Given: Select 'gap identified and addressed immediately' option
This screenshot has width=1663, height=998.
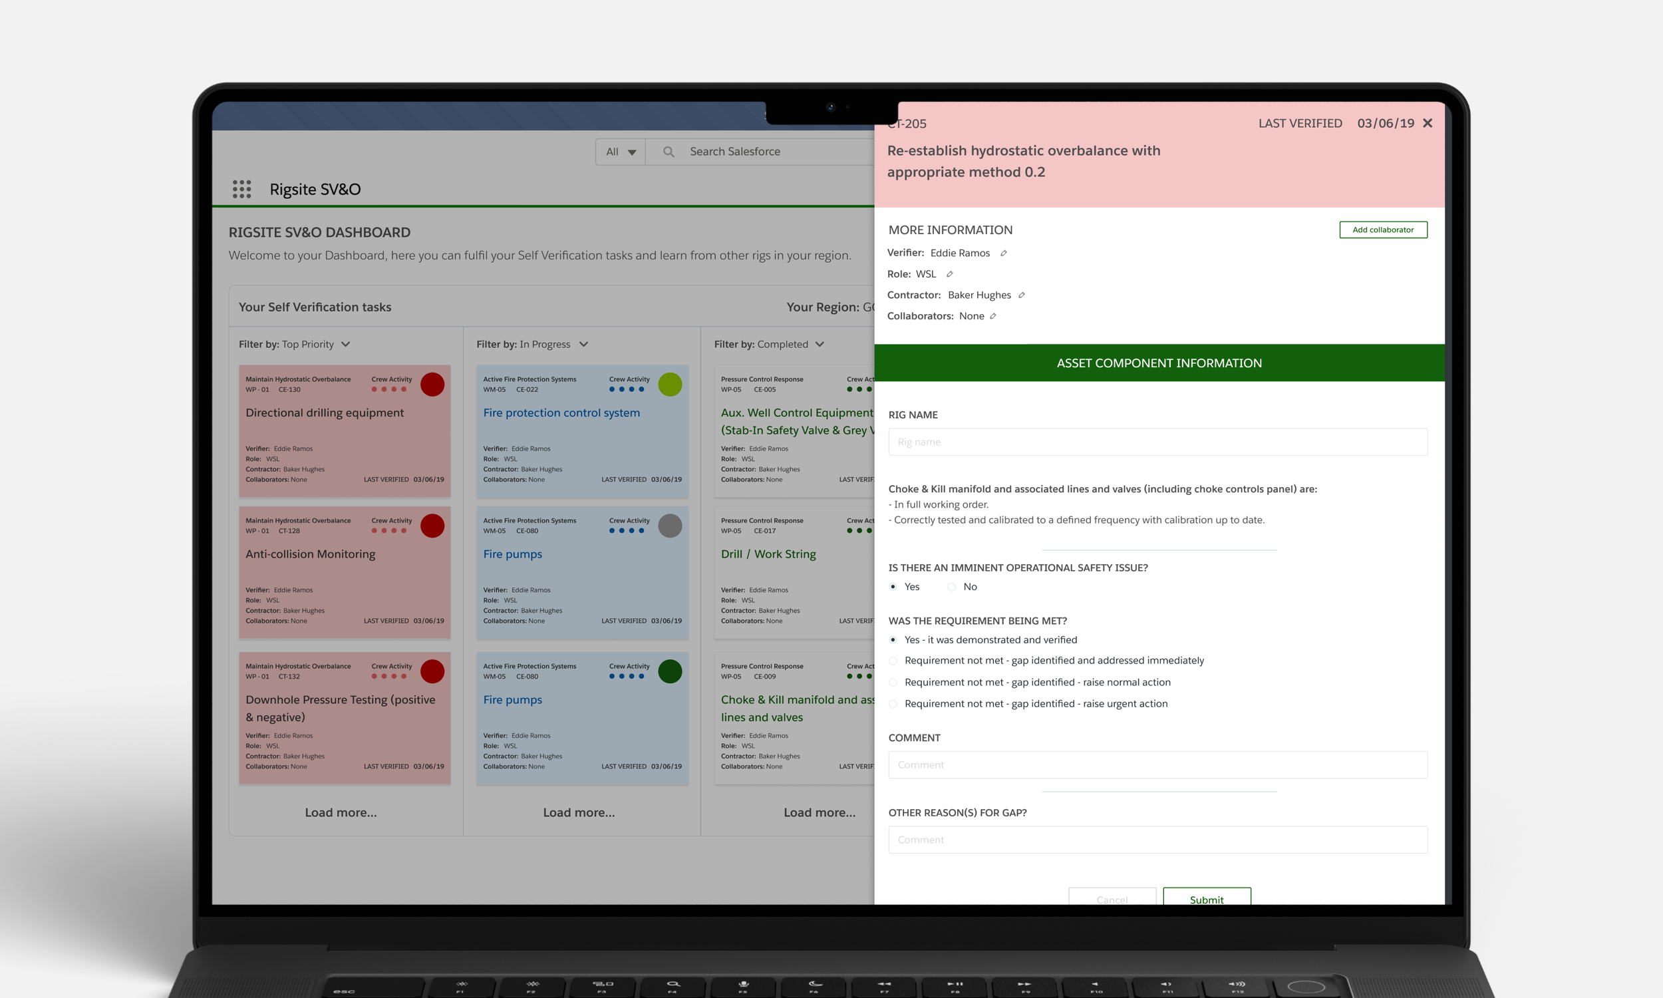Looking at the screenshot, I should pos(893,661).
